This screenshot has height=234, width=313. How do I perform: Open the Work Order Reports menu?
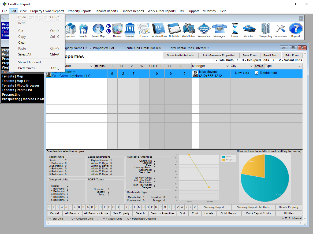coord(162,11)
